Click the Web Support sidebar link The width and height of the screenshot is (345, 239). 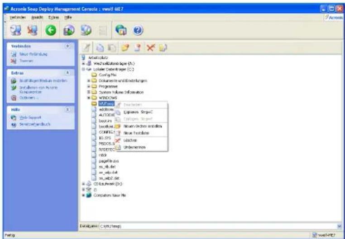click(30, 117)
